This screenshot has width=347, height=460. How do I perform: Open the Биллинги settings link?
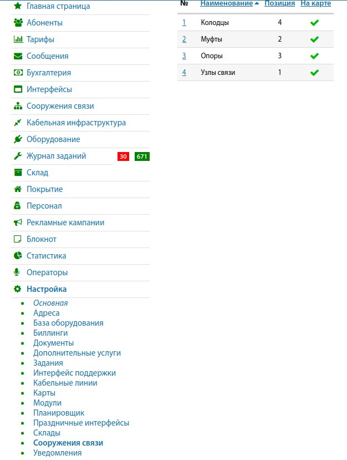(50, 333)
